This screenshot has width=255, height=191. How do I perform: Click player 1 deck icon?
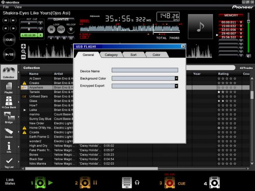pyautogui.click(x=40, y=183)
